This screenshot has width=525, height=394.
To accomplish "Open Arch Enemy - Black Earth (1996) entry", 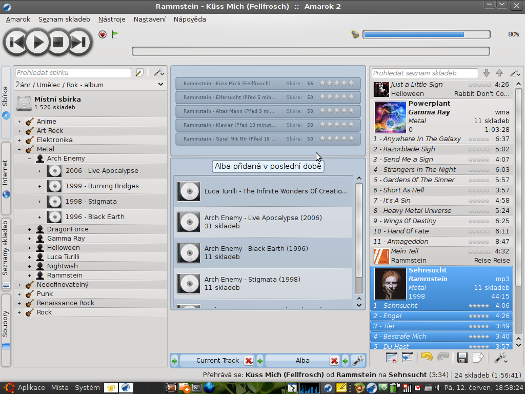I will [x=263, y=252].
